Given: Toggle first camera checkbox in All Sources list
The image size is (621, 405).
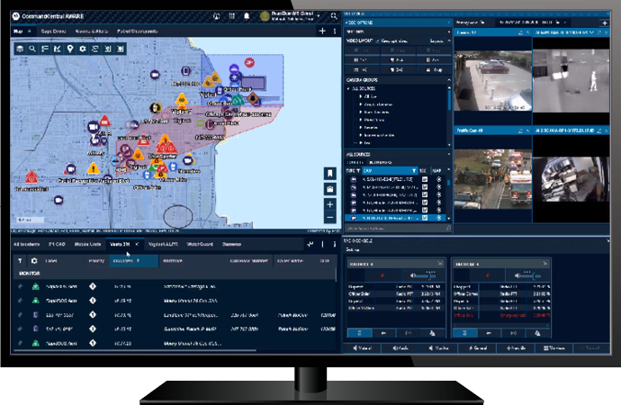Looking at the screenshot, I should (424, 179).
